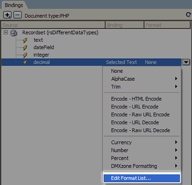Click the lightning bolt icon beside dateField
192x185 pixels.
click(x=25, y=48)
